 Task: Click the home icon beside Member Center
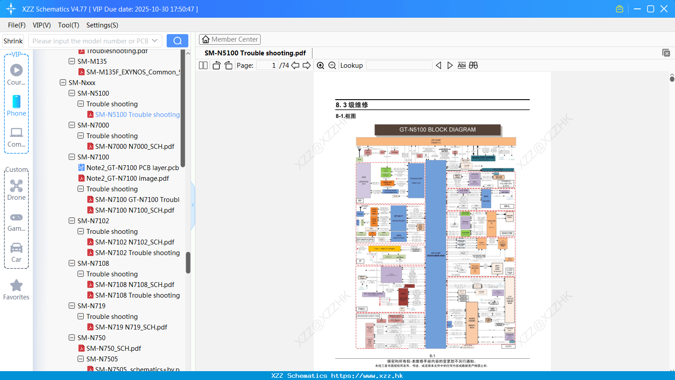(x=206, y=39)
